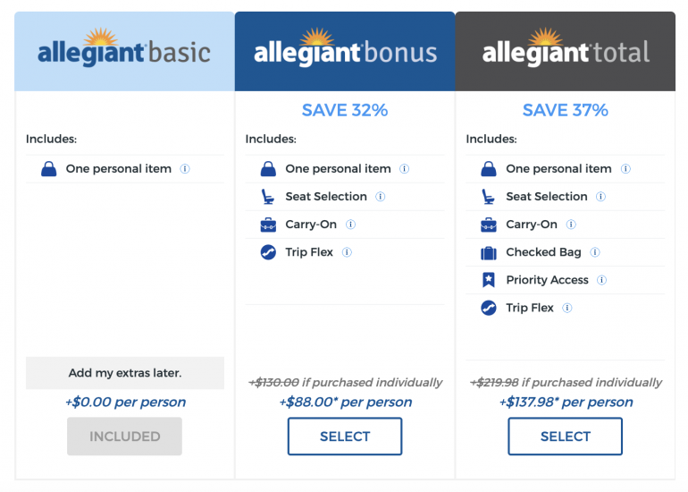Click the Bonus Seat Selection seat icon
Screen dimensions: 688x492
point(267,197)
